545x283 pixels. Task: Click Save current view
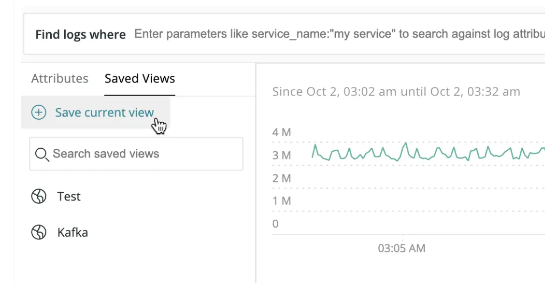104,113
